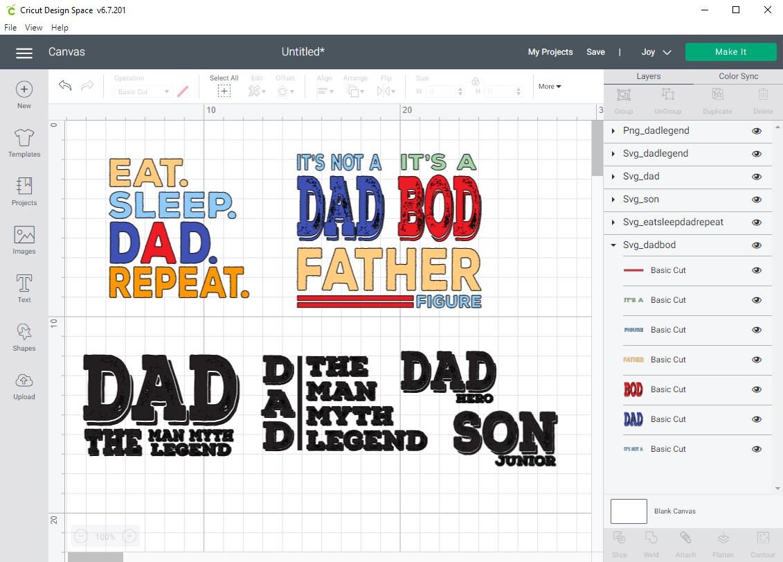This screenshot has height=562, width=783.
Task: Expand the Svg_son layer
Action: pyautogui.click(x=612, y=200)
